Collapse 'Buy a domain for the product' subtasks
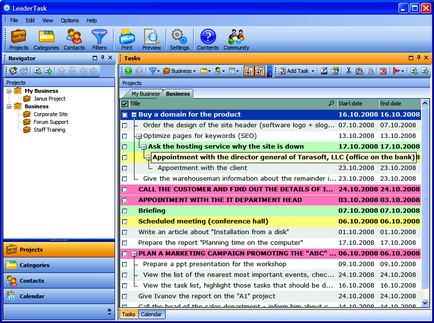This screenshot has width=434, height=323. coord(134,115)
